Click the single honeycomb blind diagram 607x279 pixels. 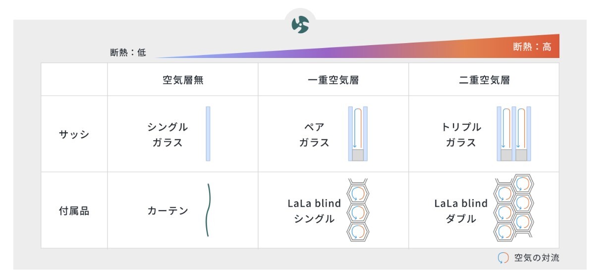(358, 210)
